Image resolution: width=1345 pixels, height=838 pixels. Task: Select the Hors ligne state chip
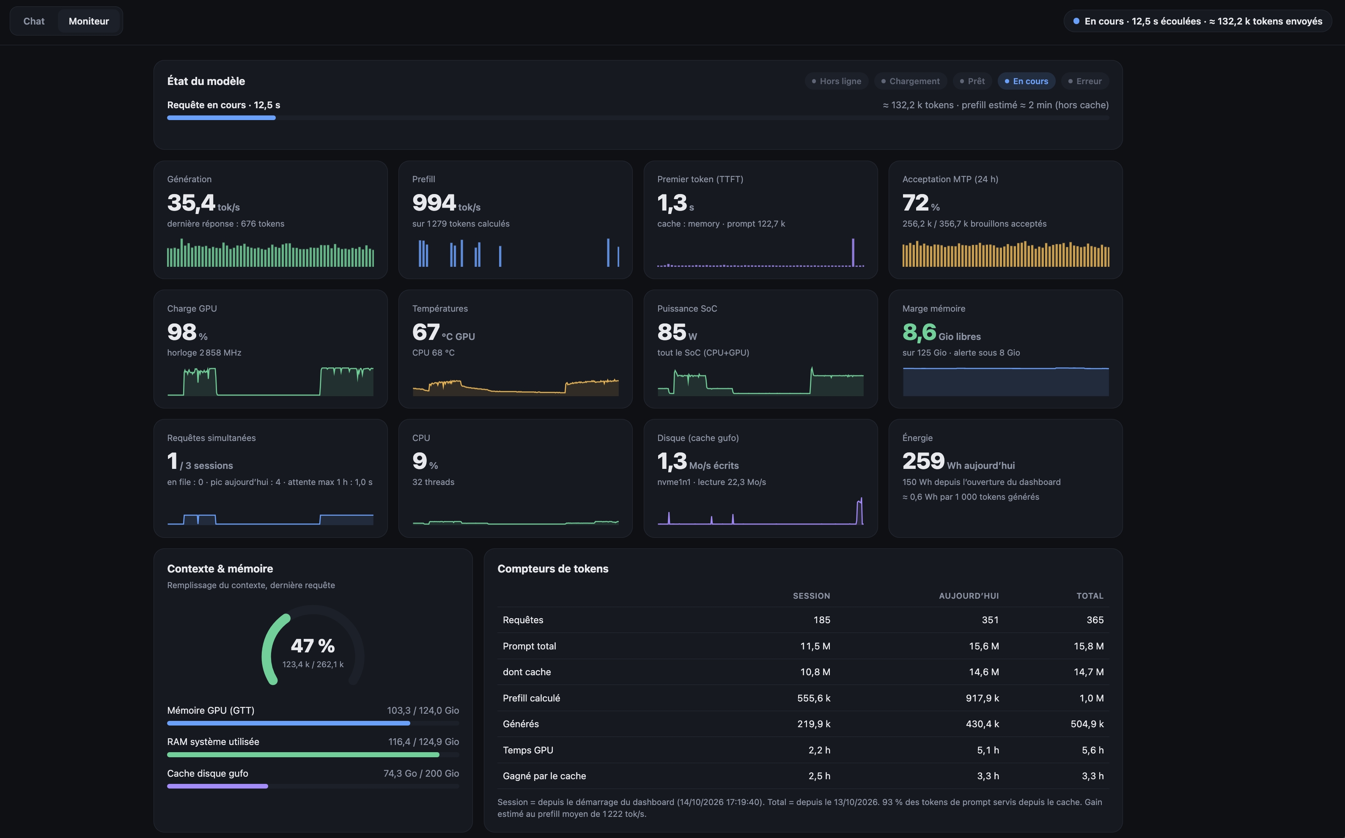pos(836,81)
